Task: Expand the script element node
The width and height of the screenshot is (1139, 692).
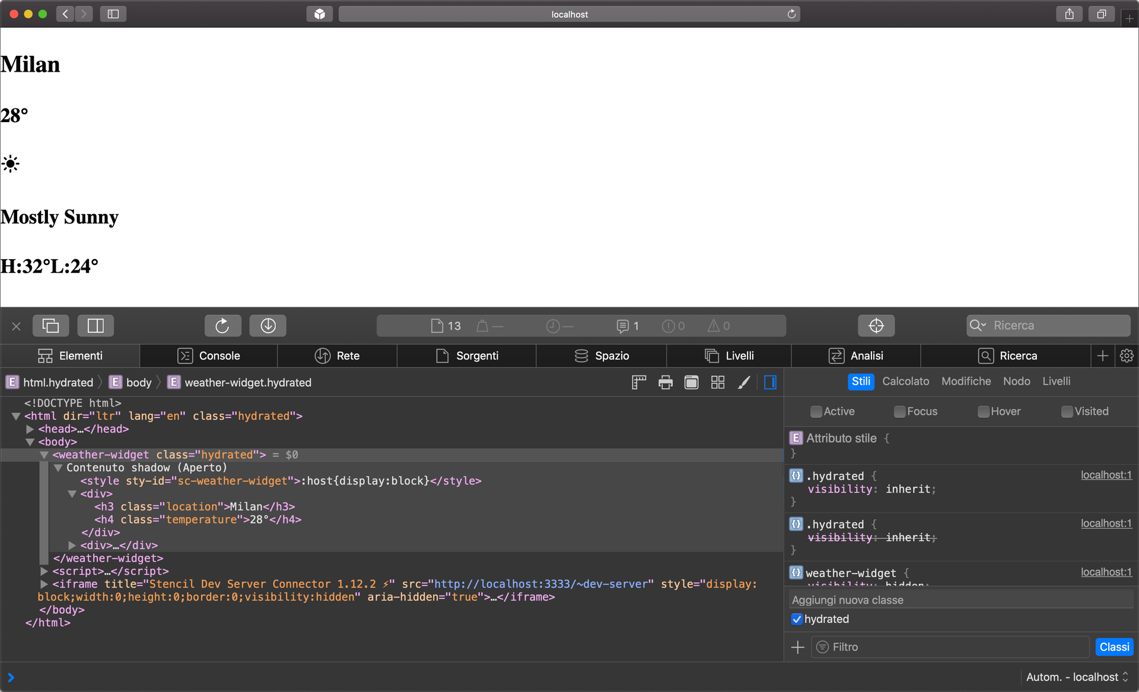Action: coord(44,571)
